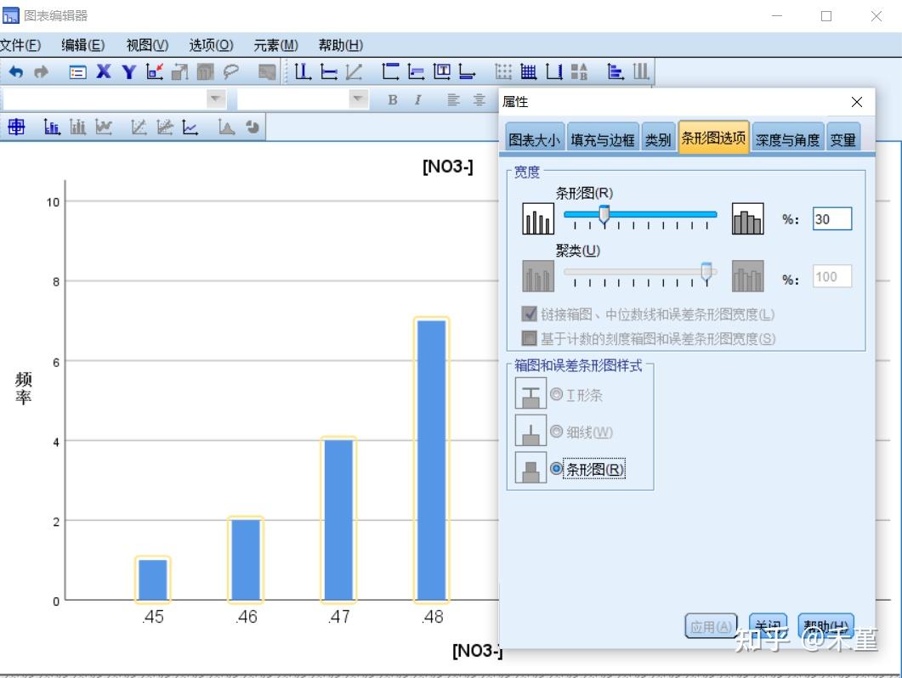Open the leftmost font dropdown
The image size is (902, 678).
[214, 99]
